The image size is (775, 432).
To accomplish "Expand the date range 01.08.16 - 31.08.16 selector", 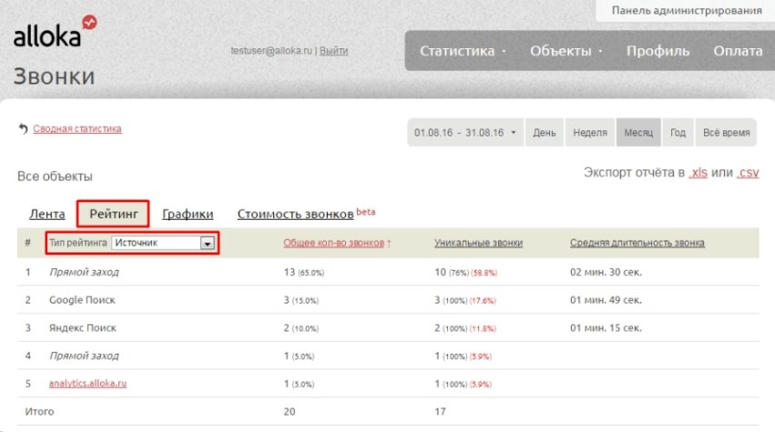I will pos(464,132).
